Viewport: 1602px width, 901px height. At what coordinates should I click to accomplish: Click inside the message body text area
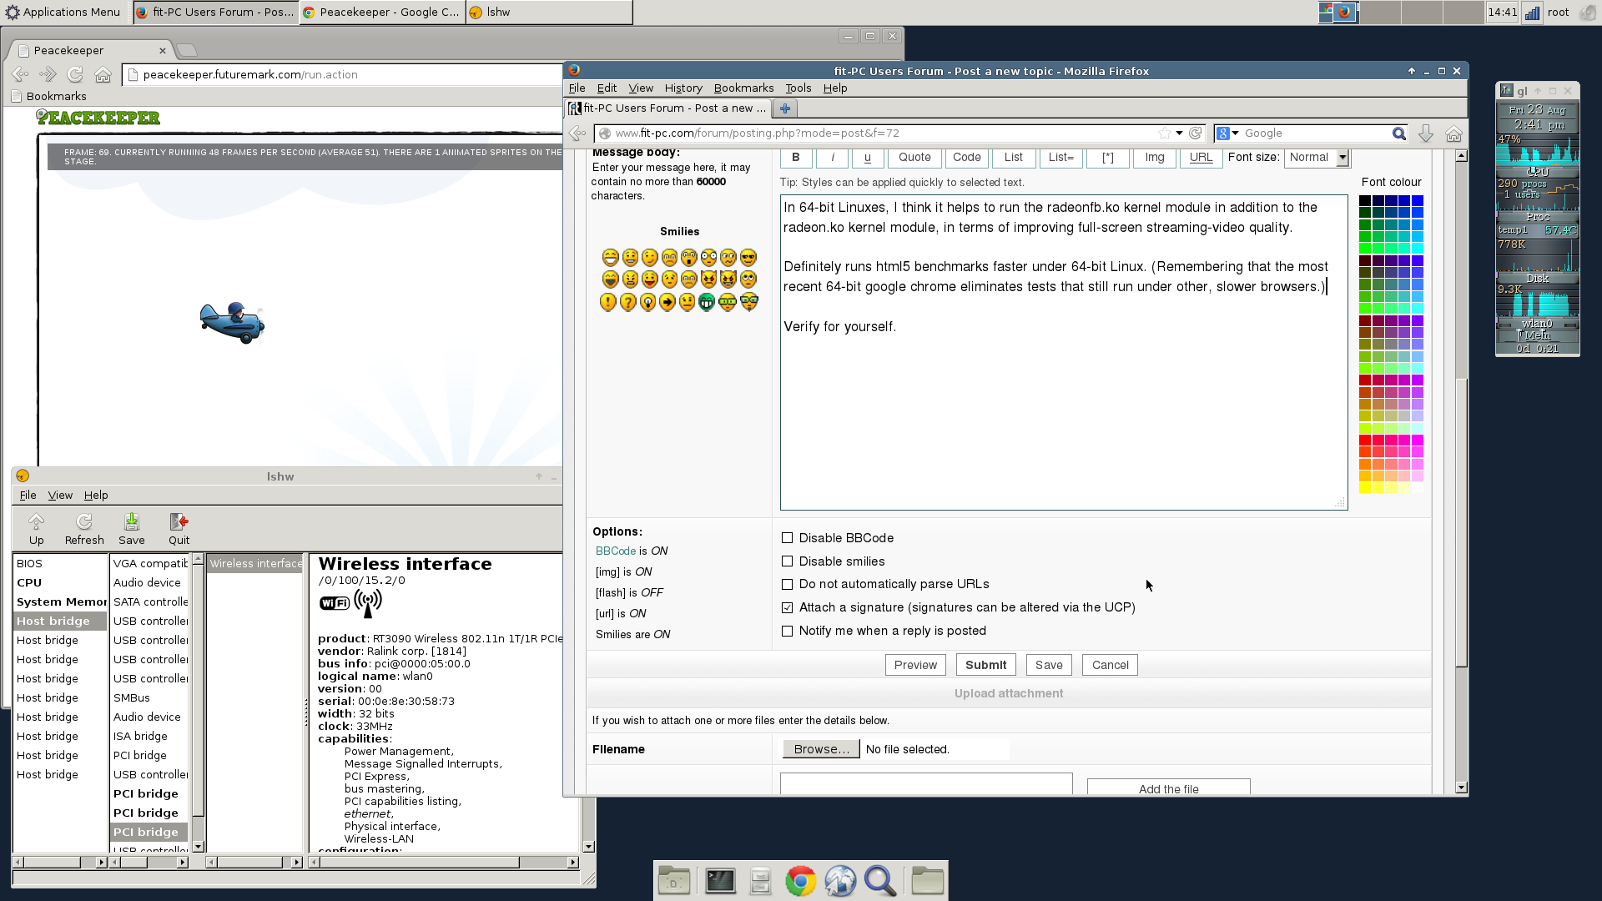1063,352
